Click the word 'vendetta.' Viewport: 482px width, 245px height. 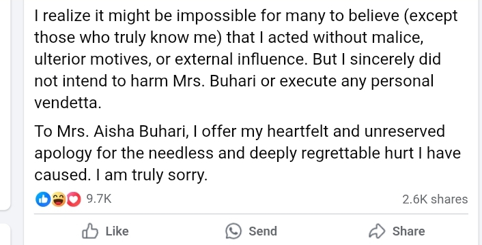(x=68, y=103)
